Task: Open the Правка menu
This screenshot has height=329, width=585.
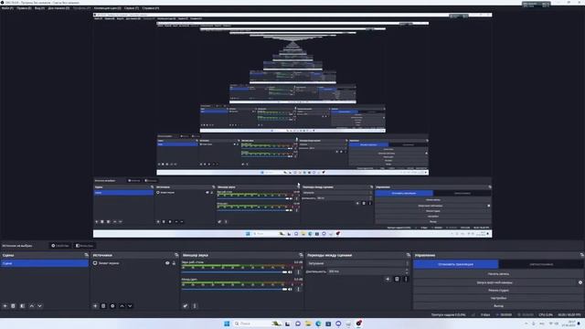Action: click(25, 8)
